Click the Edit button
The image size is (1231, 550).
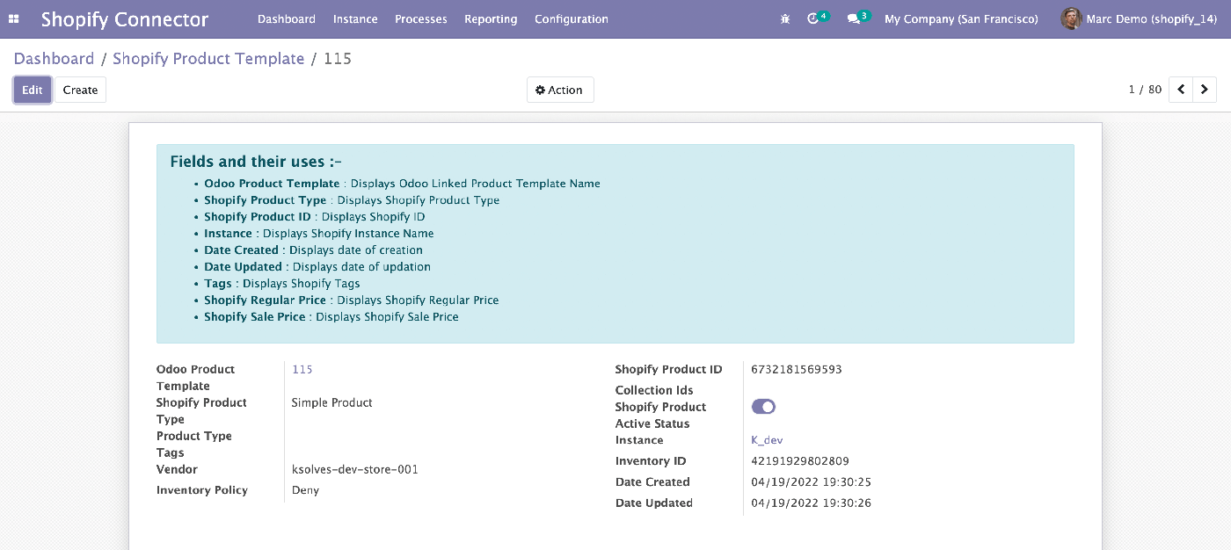pyautogui.click(x=33, y=90)
